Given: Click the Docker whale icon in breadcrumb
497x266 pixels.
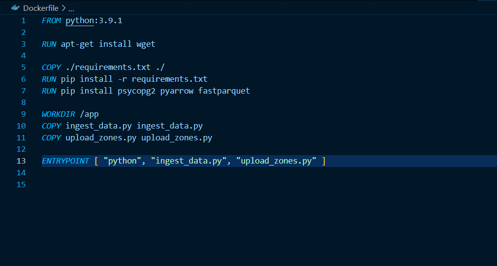Looking at the screenshot, I should point(16,8).
